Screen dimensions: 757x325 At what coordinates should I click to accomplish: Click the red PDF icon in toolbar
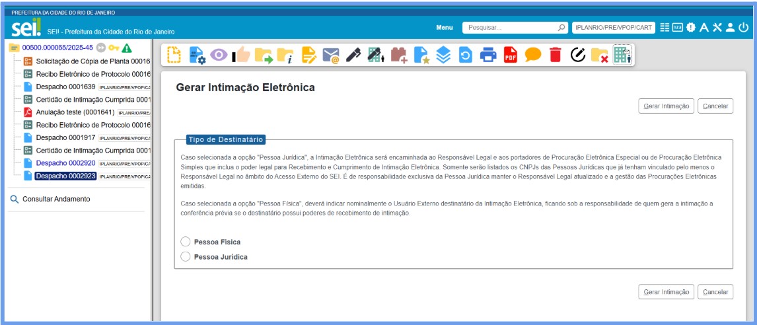coord(510,55)
